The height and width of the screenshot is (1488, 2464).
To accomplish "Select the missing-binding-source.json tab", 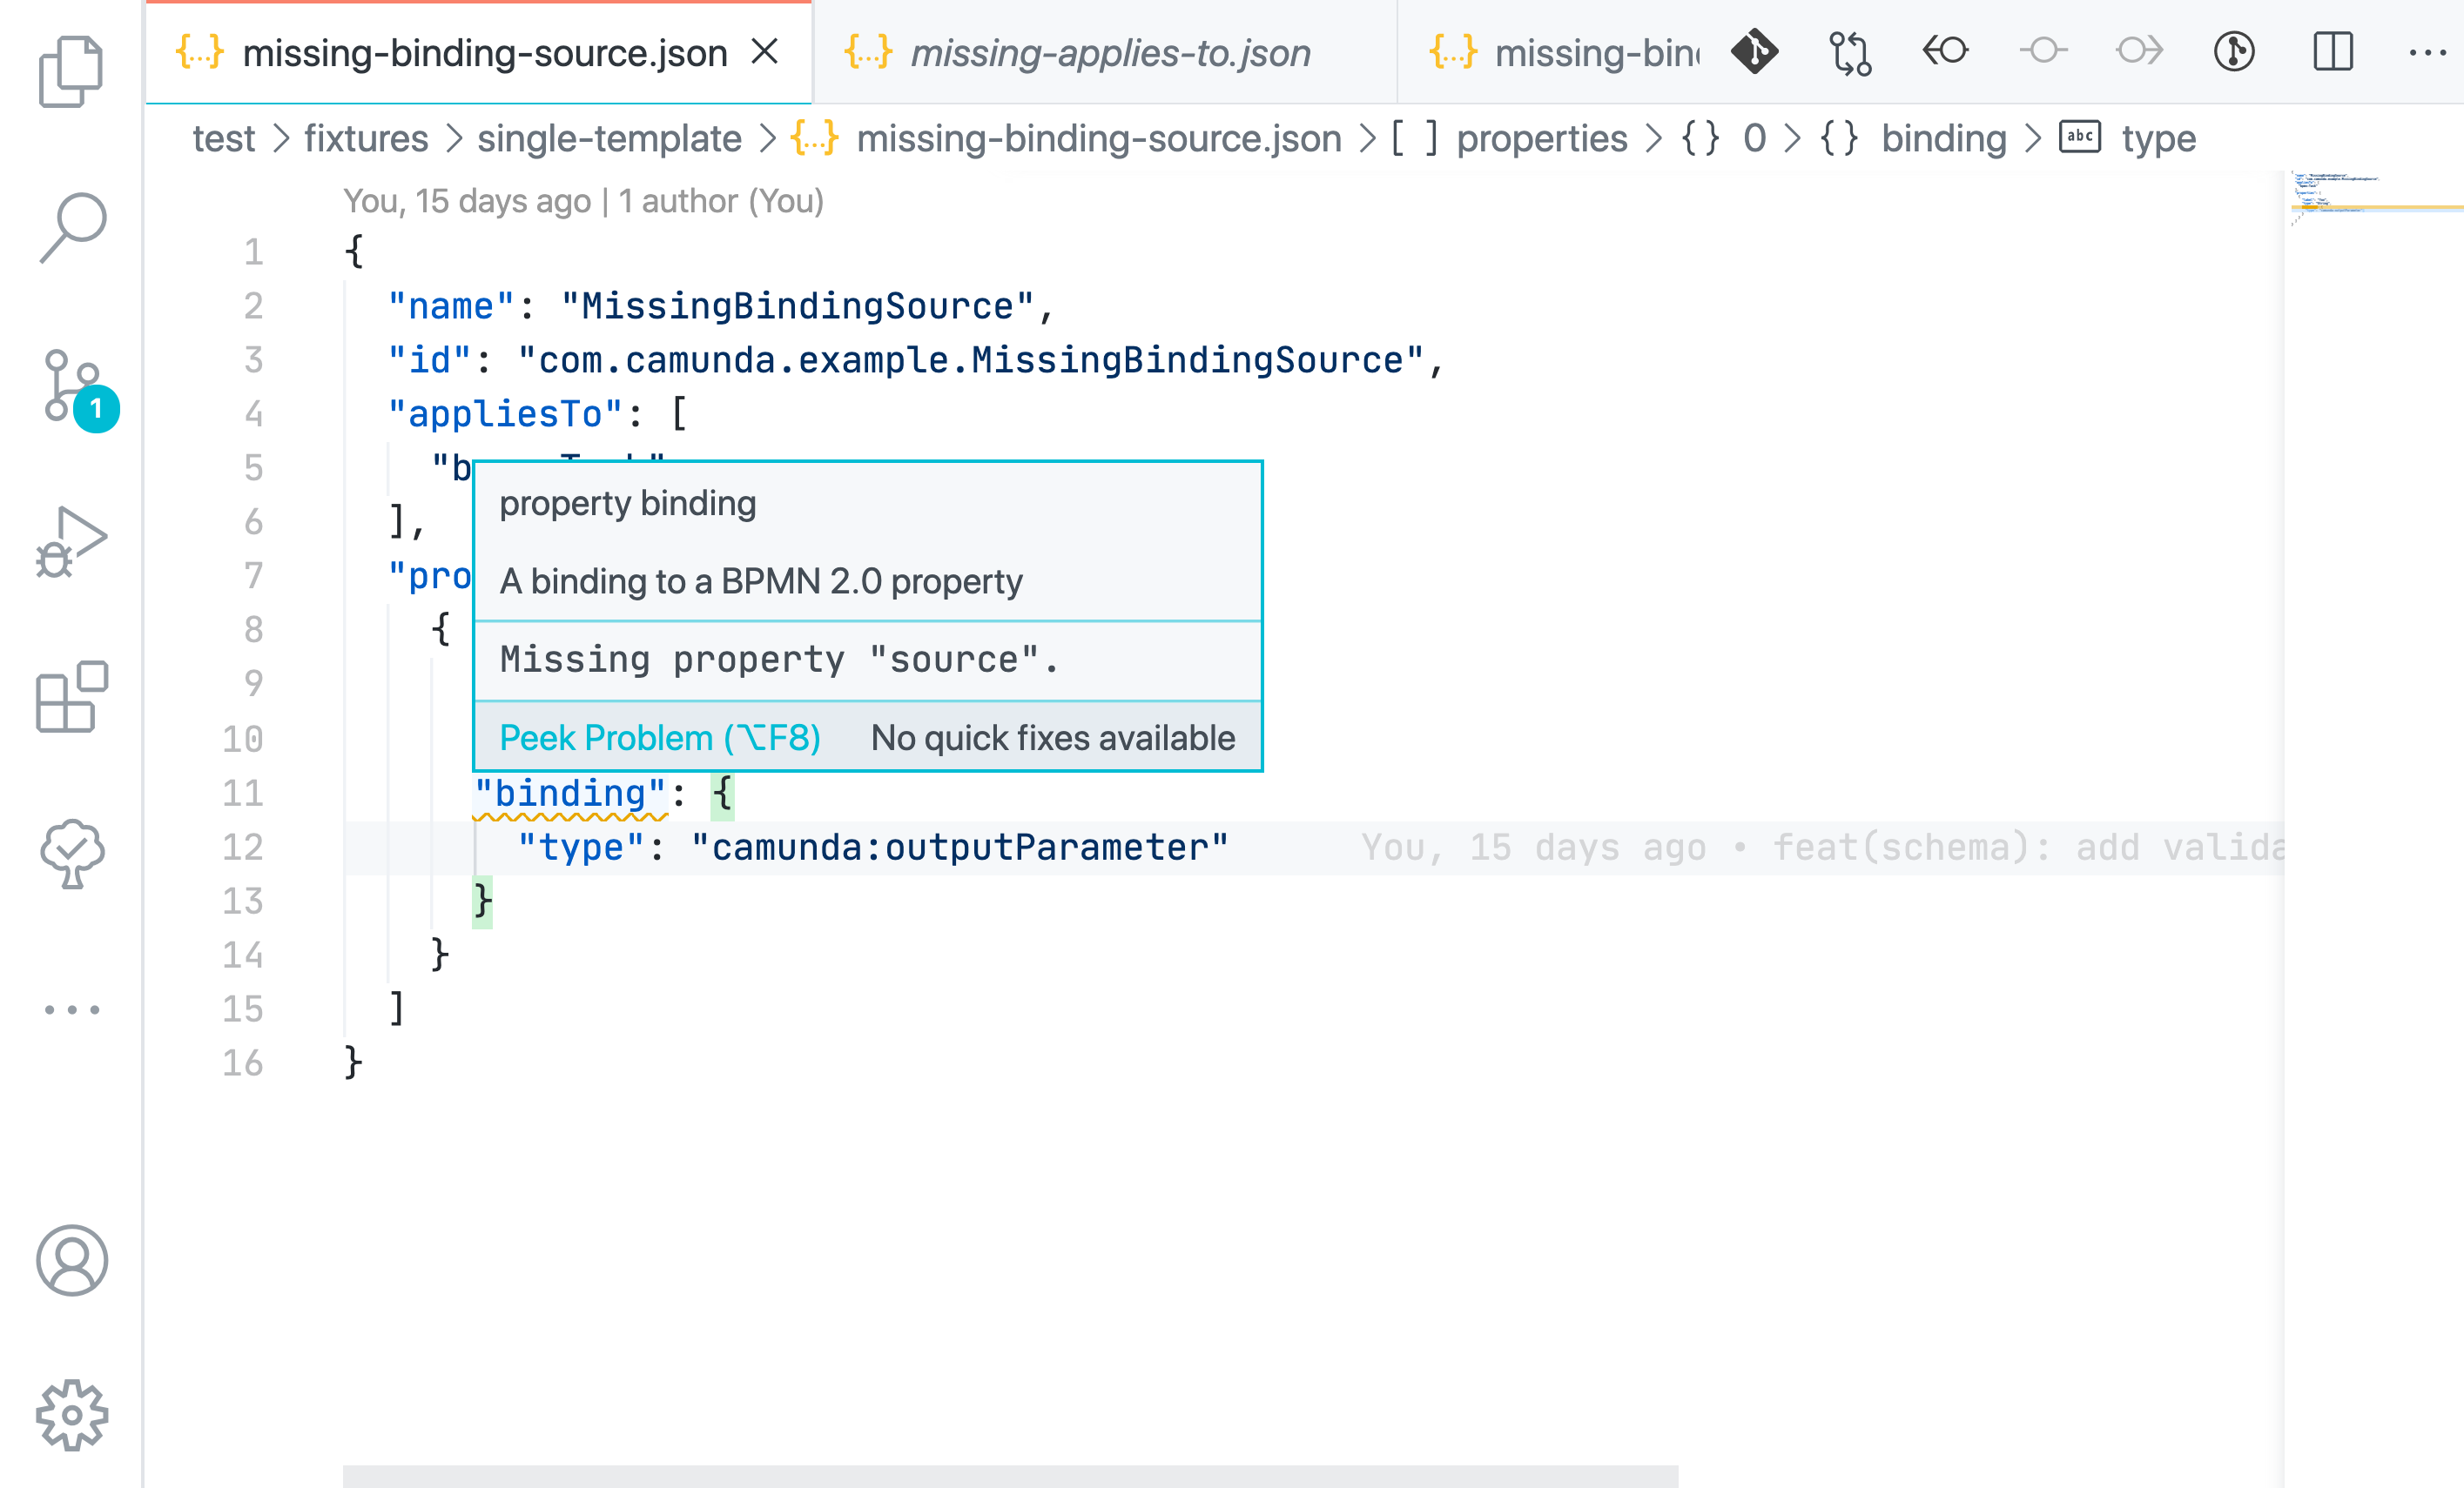I will [478, 52].
